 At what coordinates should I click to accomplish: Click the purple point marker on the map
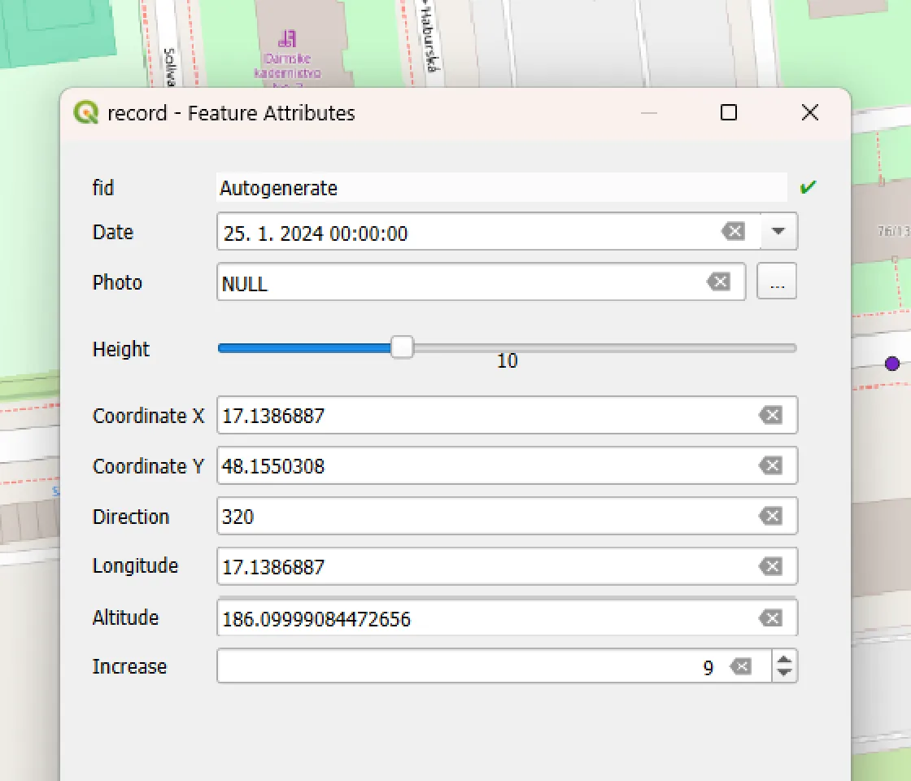(893, 364)
